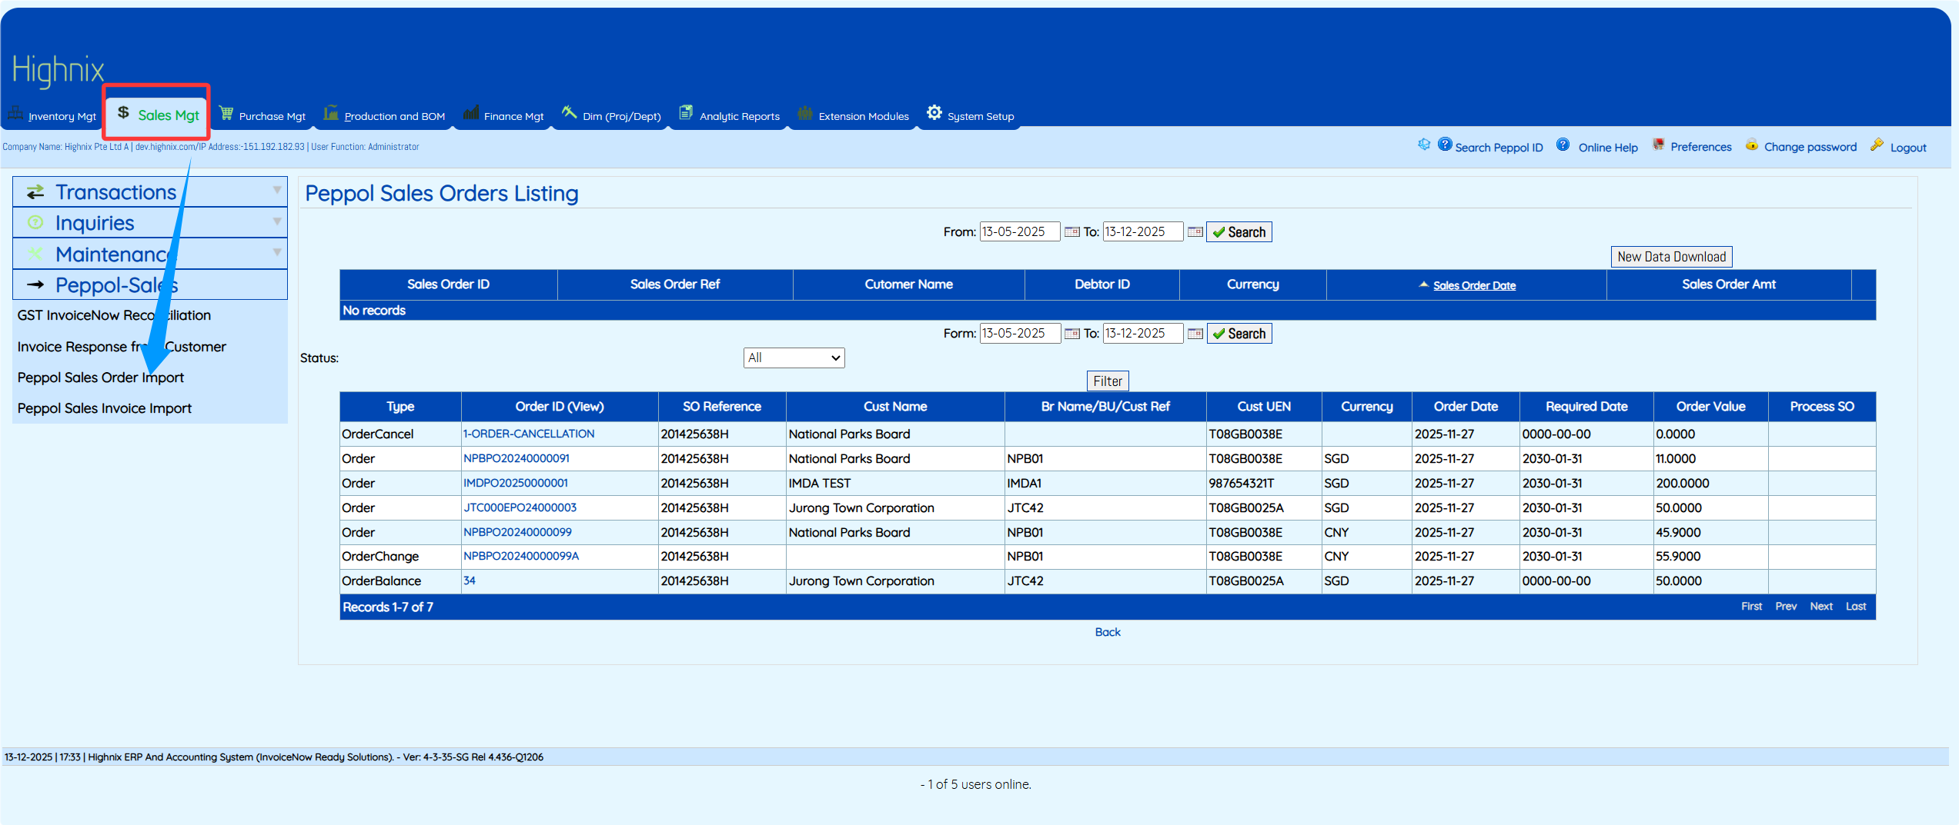Click the upper From date input field
Image resolution: width=1959 pixels, height=825 pixels.
coord(1018,232)
